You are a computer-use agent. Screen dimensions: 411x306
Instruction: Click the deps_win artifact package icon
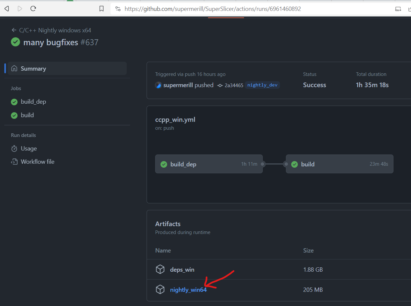click(x=160, y=269)
